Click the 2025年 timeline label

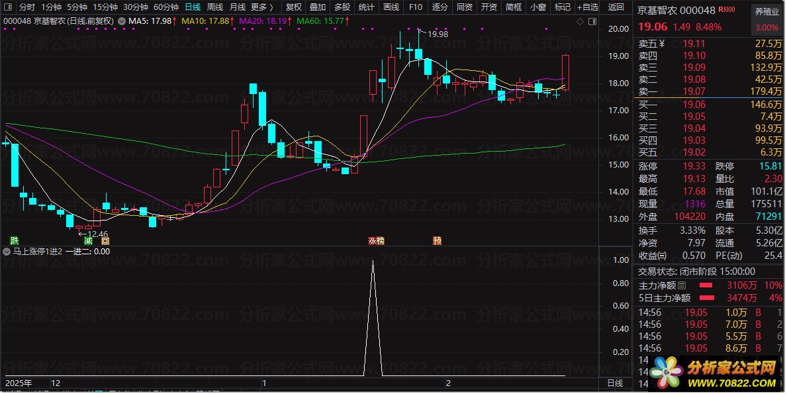[19, 383]
